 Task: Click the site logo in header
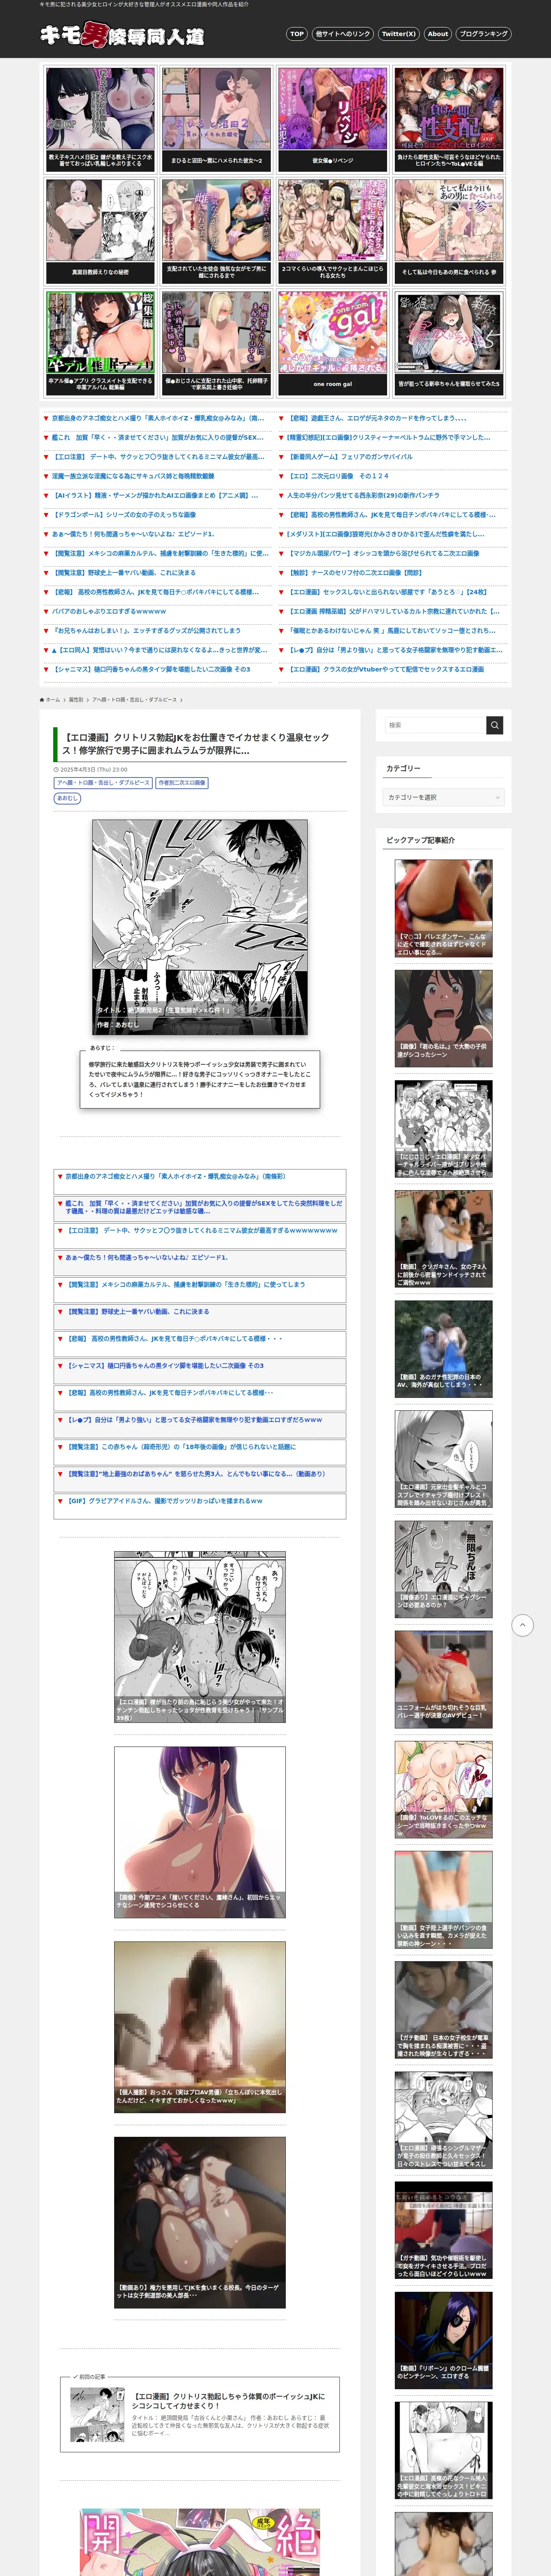[x=122, y=35]
